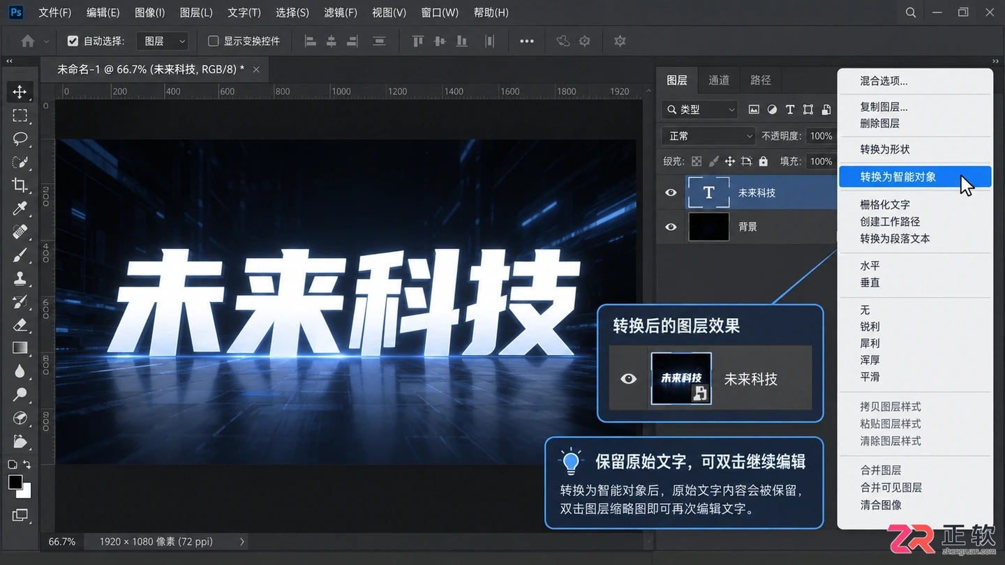Select the Eraser tool
Viewport: 1005px width, 565px height.
(x=20, y=324)
